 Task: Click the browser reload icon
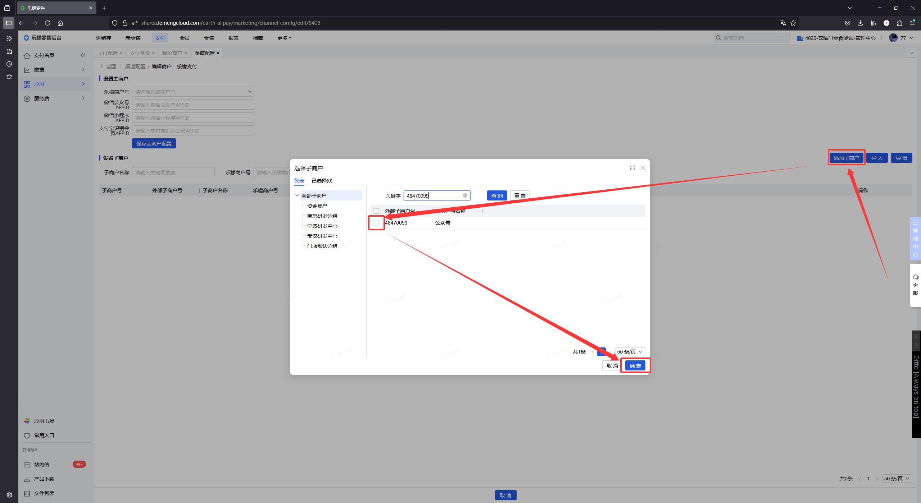47,23
